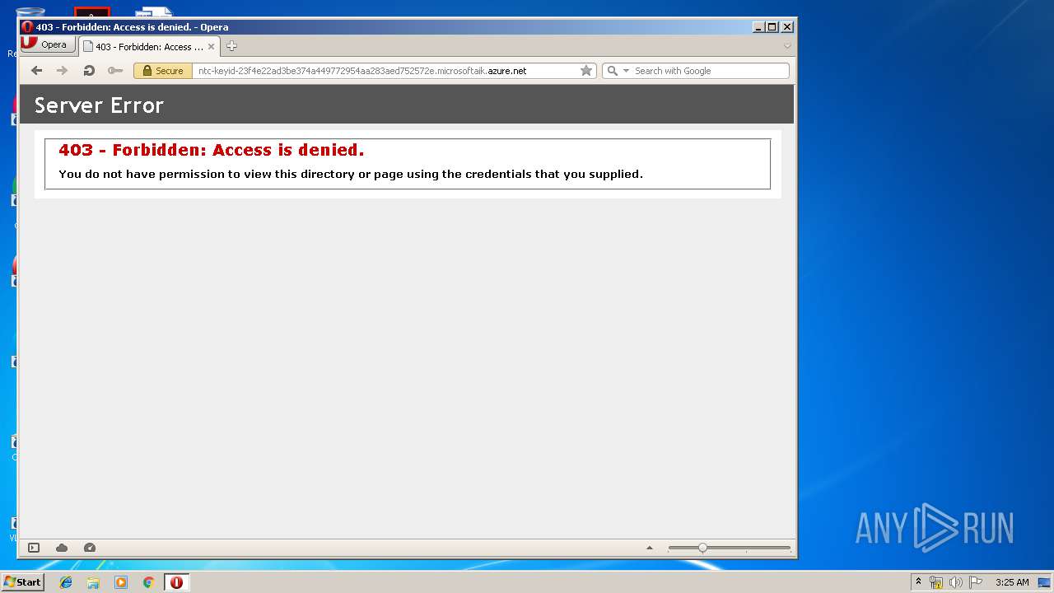Open Opera Link cloud icon

62,548
